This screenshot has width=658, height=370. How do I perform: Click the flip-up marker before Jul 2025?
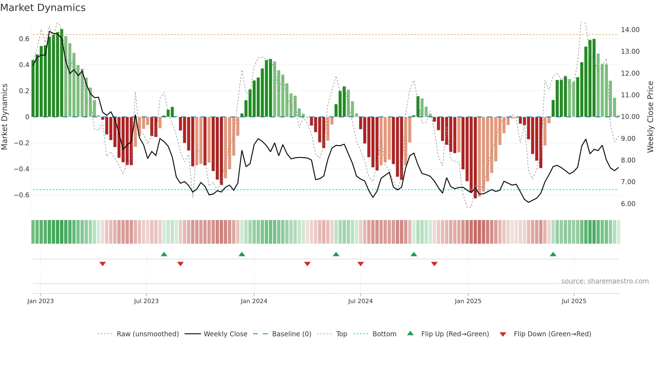(553, 254)
